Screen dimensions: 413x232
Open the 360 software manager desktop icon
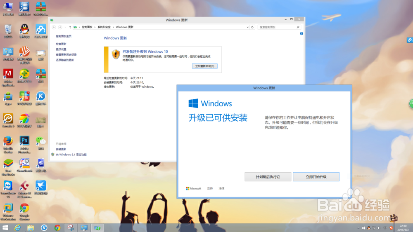(x=24, y=98)
